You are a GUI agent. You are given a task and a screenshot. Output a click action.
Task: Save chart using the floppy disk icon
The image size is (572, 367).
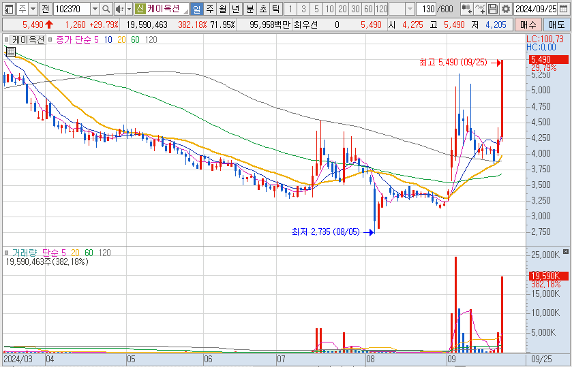493,9
